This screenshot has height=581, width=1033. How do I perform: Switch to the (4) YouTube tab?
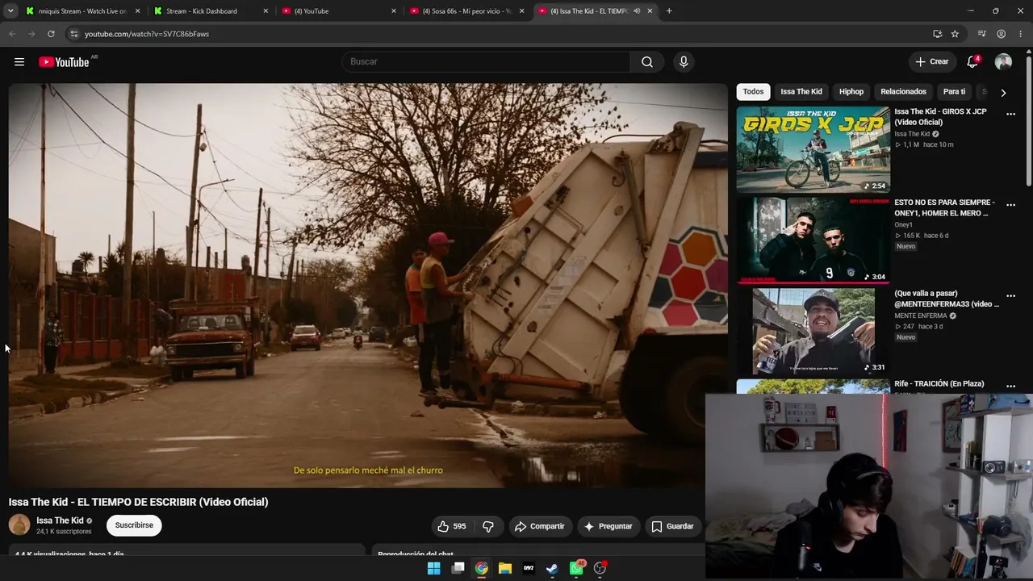tap(339, 11)
